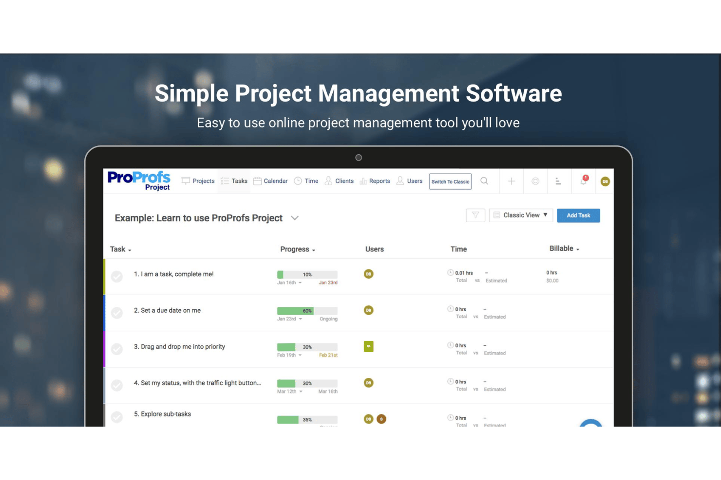The image size is (721, 480).
Task: Switch to the Time menu item
Action: pos(306,181)
